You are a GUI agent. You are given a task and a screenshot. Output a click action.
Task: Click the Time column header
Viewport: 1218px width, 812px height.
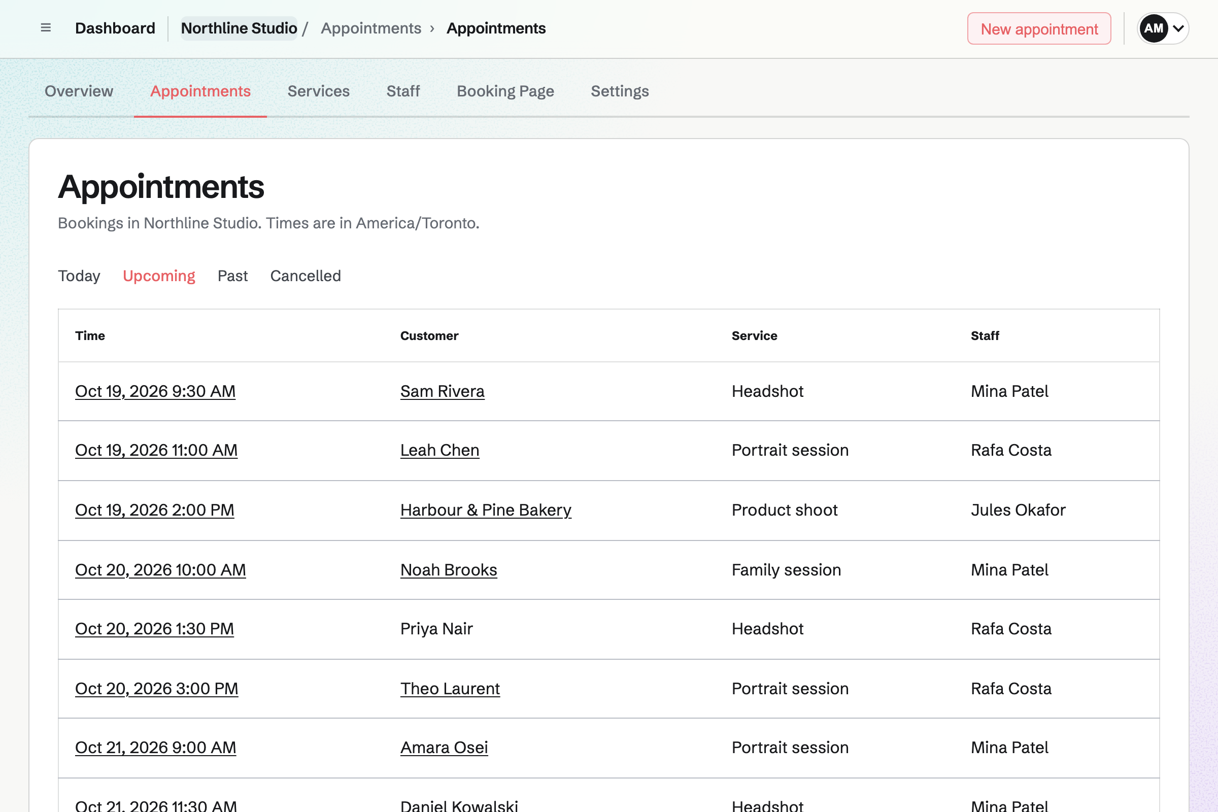tap(90, 335)
